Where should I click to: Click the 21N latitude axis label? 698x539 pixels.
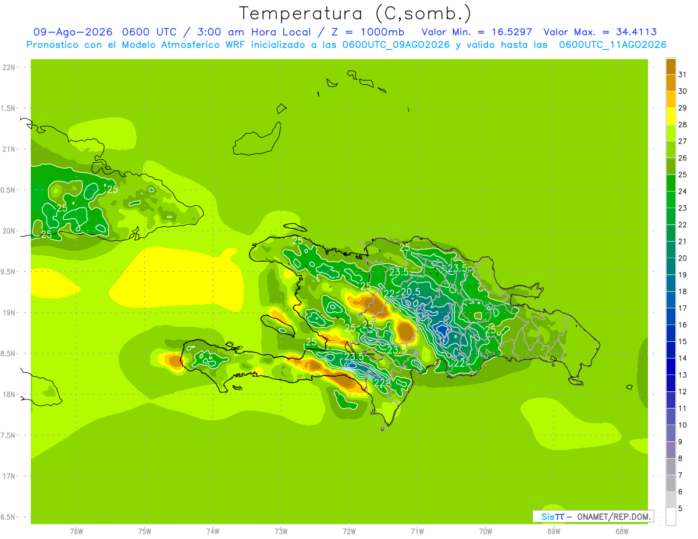pos(9,149)
